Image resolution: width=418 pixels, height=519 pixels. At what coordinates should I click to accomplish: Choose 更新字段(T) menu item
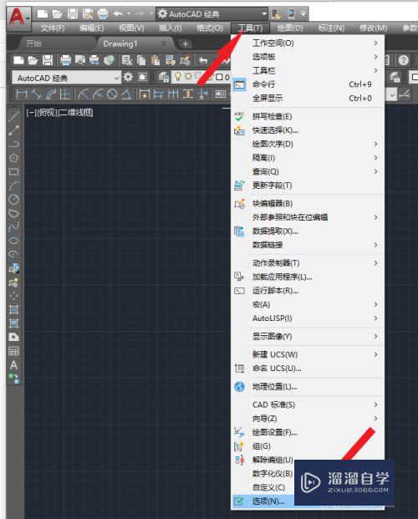point(308,186)
